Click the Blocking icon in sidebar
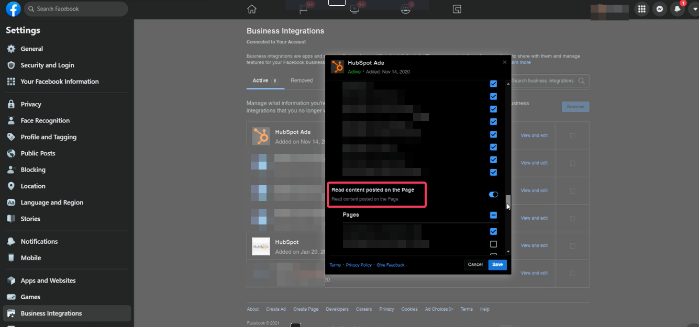The width and height of the screenshot is (699, 327). (11, 170)
